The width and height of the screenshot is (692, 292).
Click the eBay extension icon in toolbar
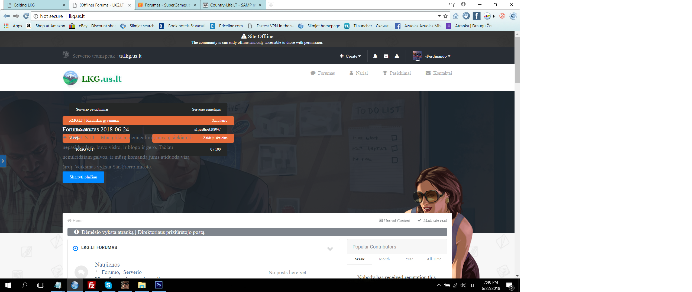click(487, 16)
